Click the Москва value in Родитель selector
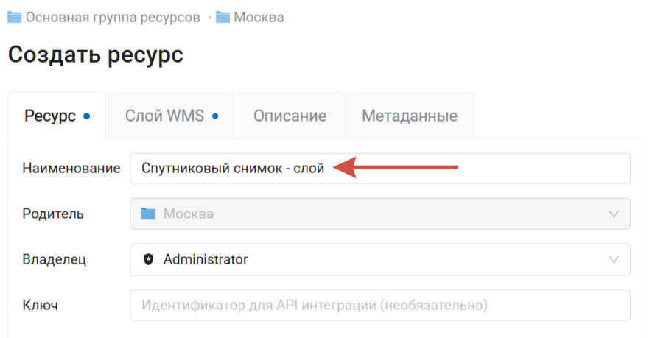 (188, 214)
